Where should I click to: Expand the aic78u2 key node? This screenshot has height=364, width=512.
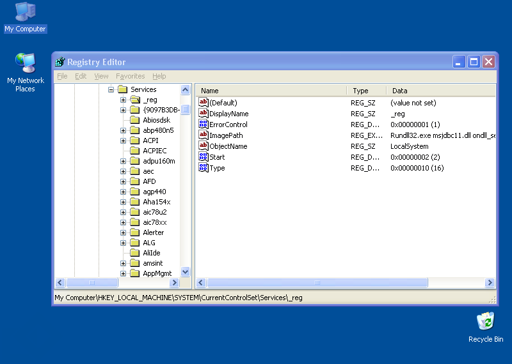pyautogui.click(x=123, y=212)
